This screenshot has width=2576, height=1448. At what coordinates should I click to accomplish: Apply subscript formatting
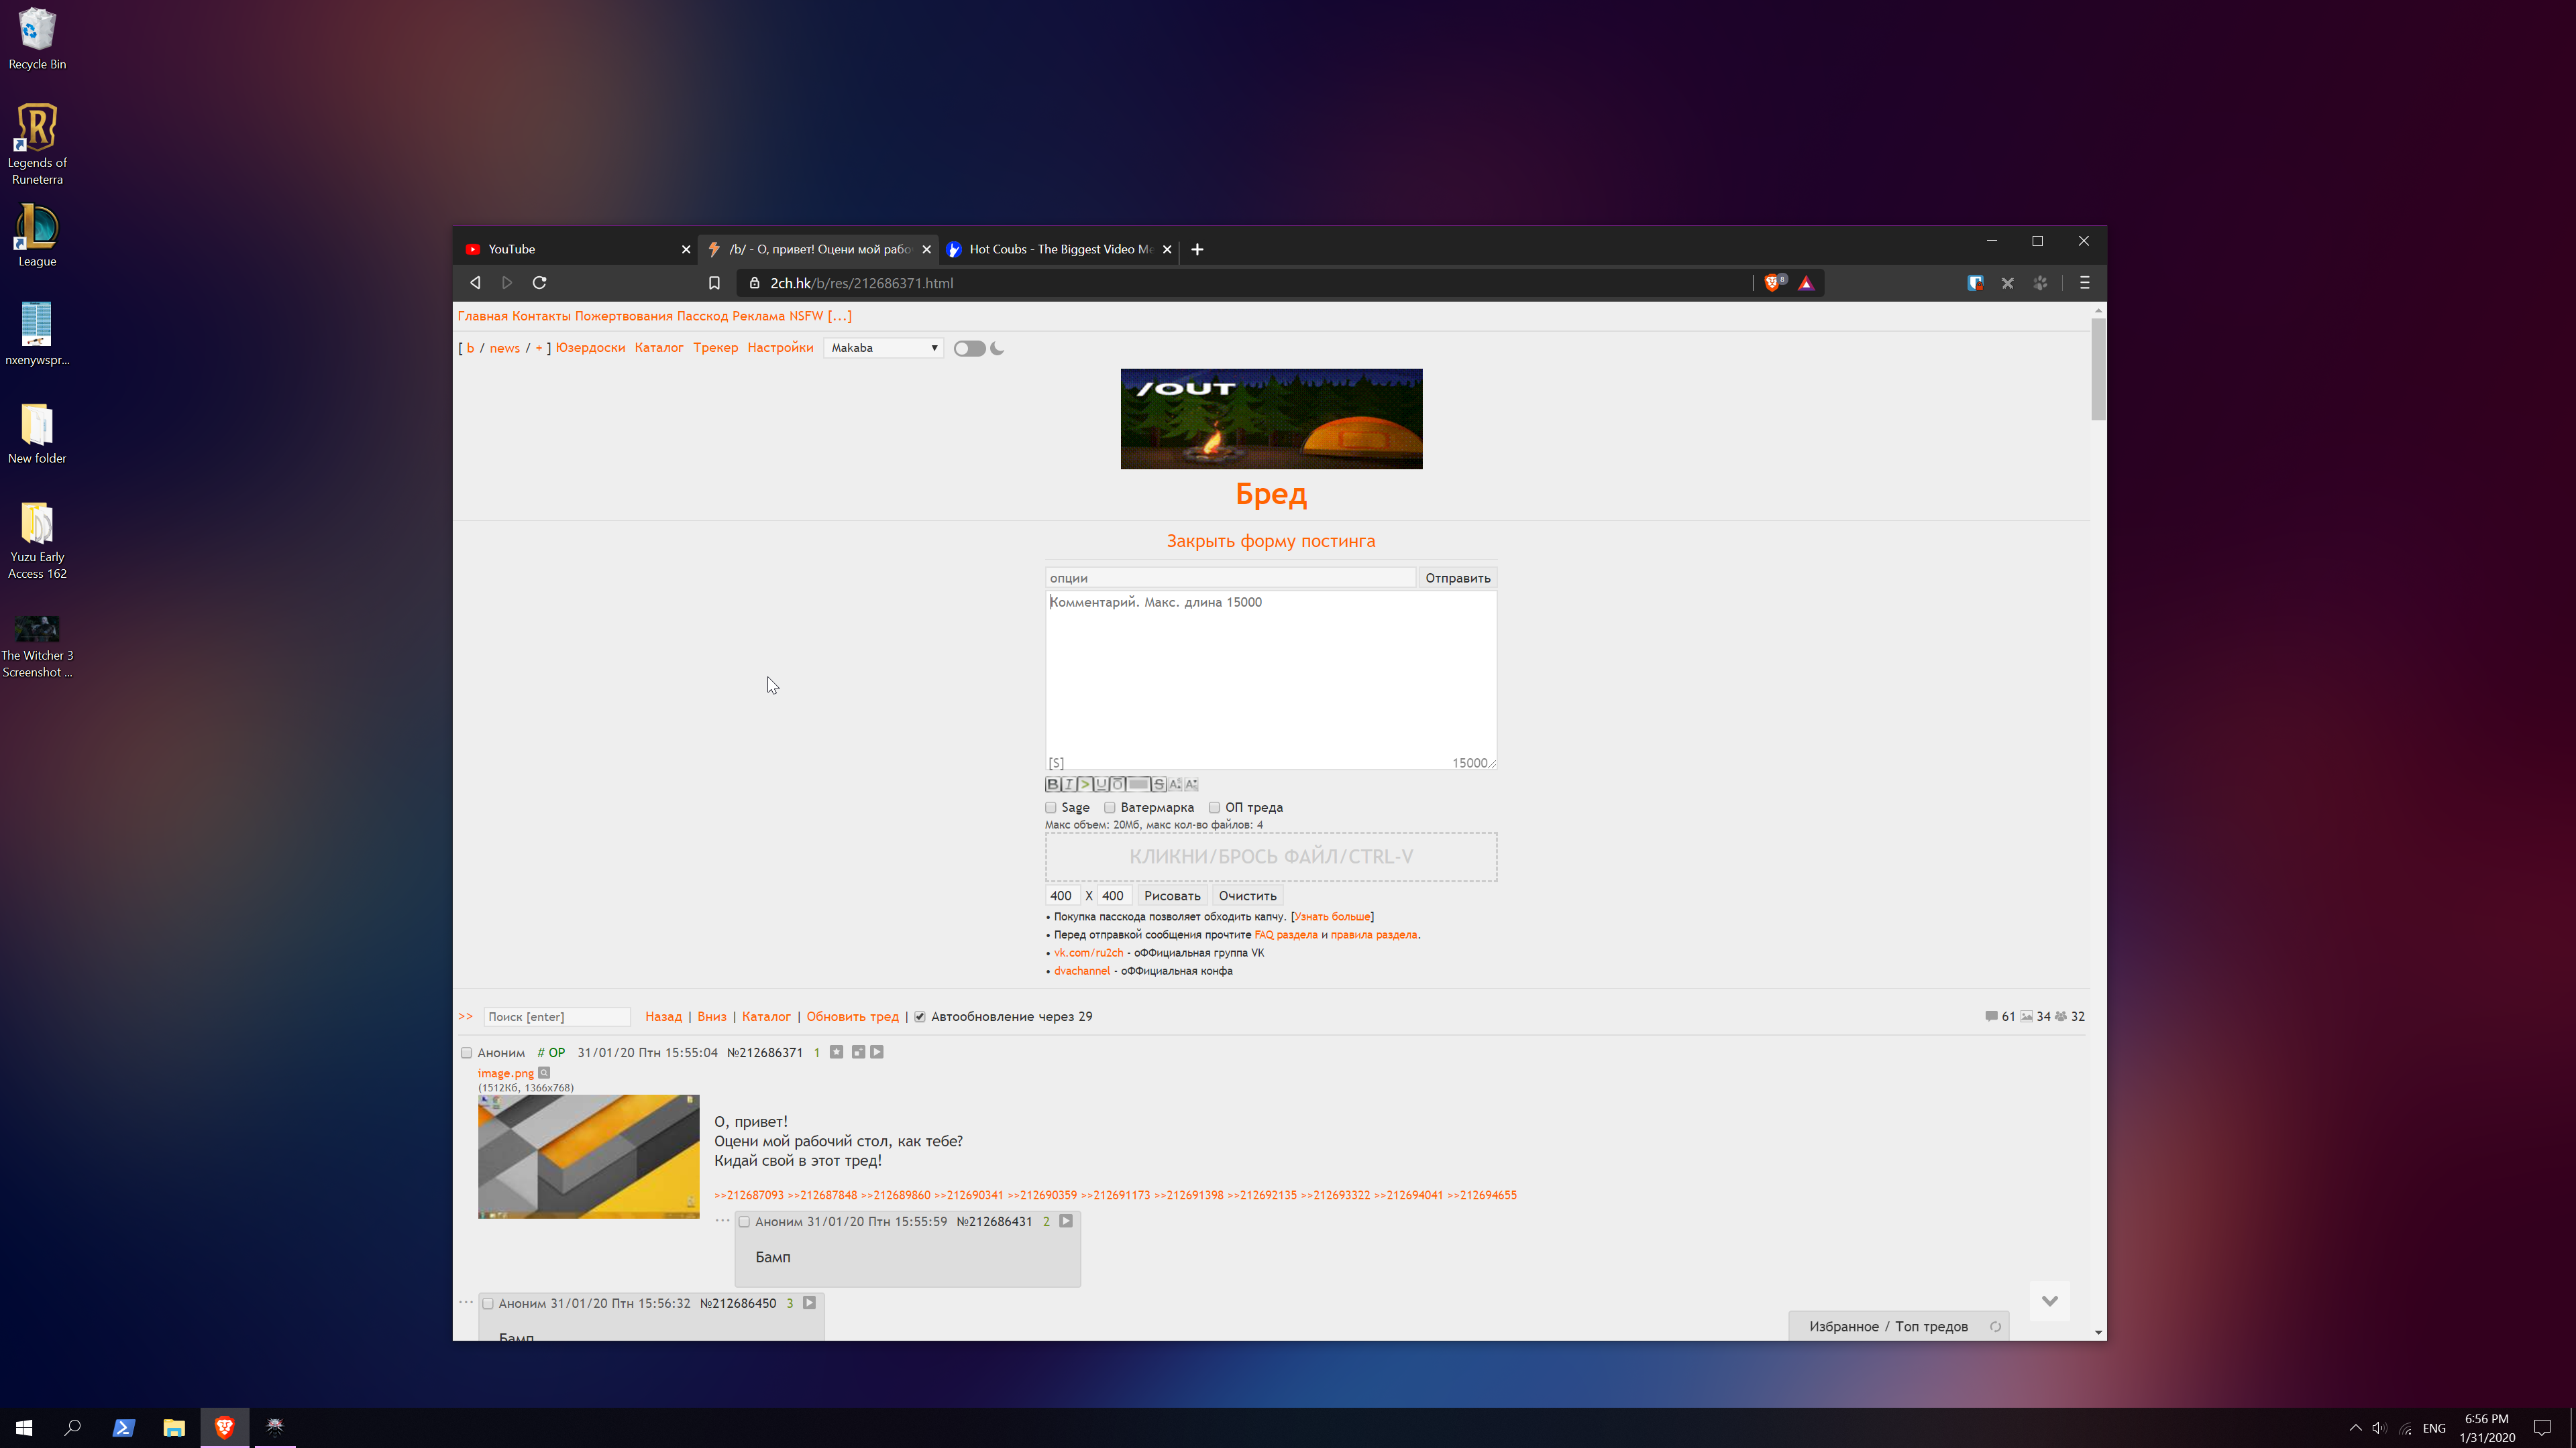point(1192,784)
